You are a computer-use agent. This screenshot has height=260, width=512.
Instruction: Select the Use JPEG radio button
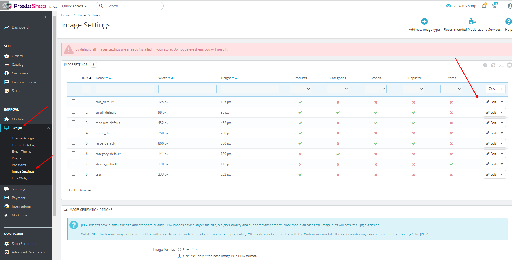[179, 249]
